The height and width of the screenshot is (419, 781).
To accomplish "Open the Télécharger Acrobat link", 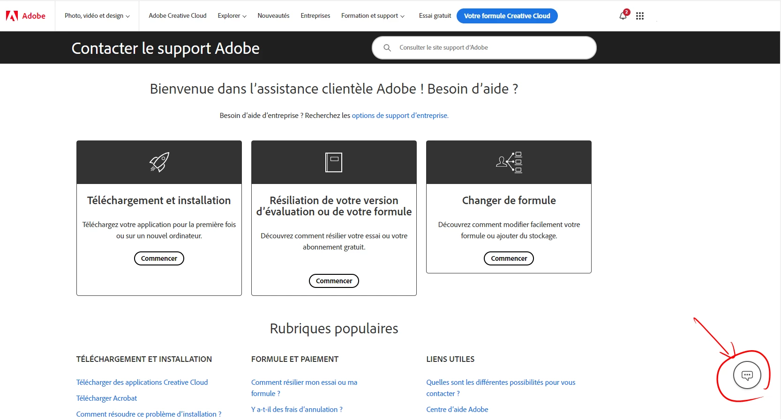I will point(106,398).
